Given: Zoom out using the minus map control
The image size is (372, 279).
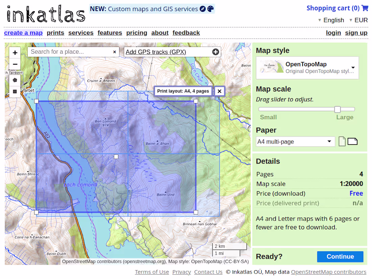Looking at the screenshot, I should pos(15,64).
